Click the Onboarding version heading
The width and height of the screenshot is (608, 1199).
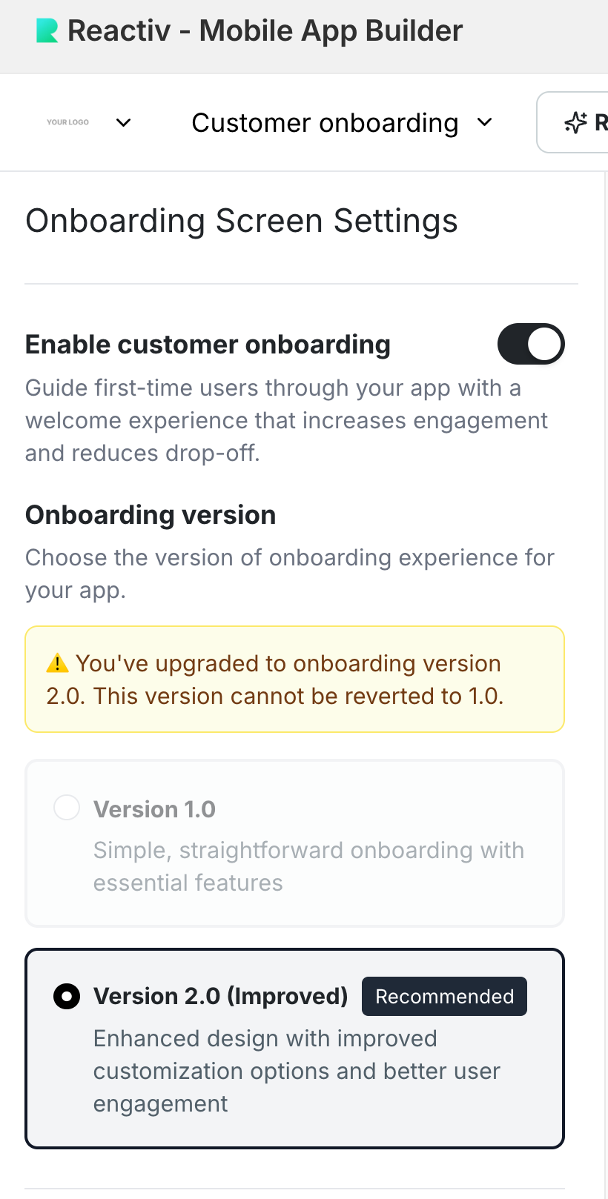tap(151, 515)
